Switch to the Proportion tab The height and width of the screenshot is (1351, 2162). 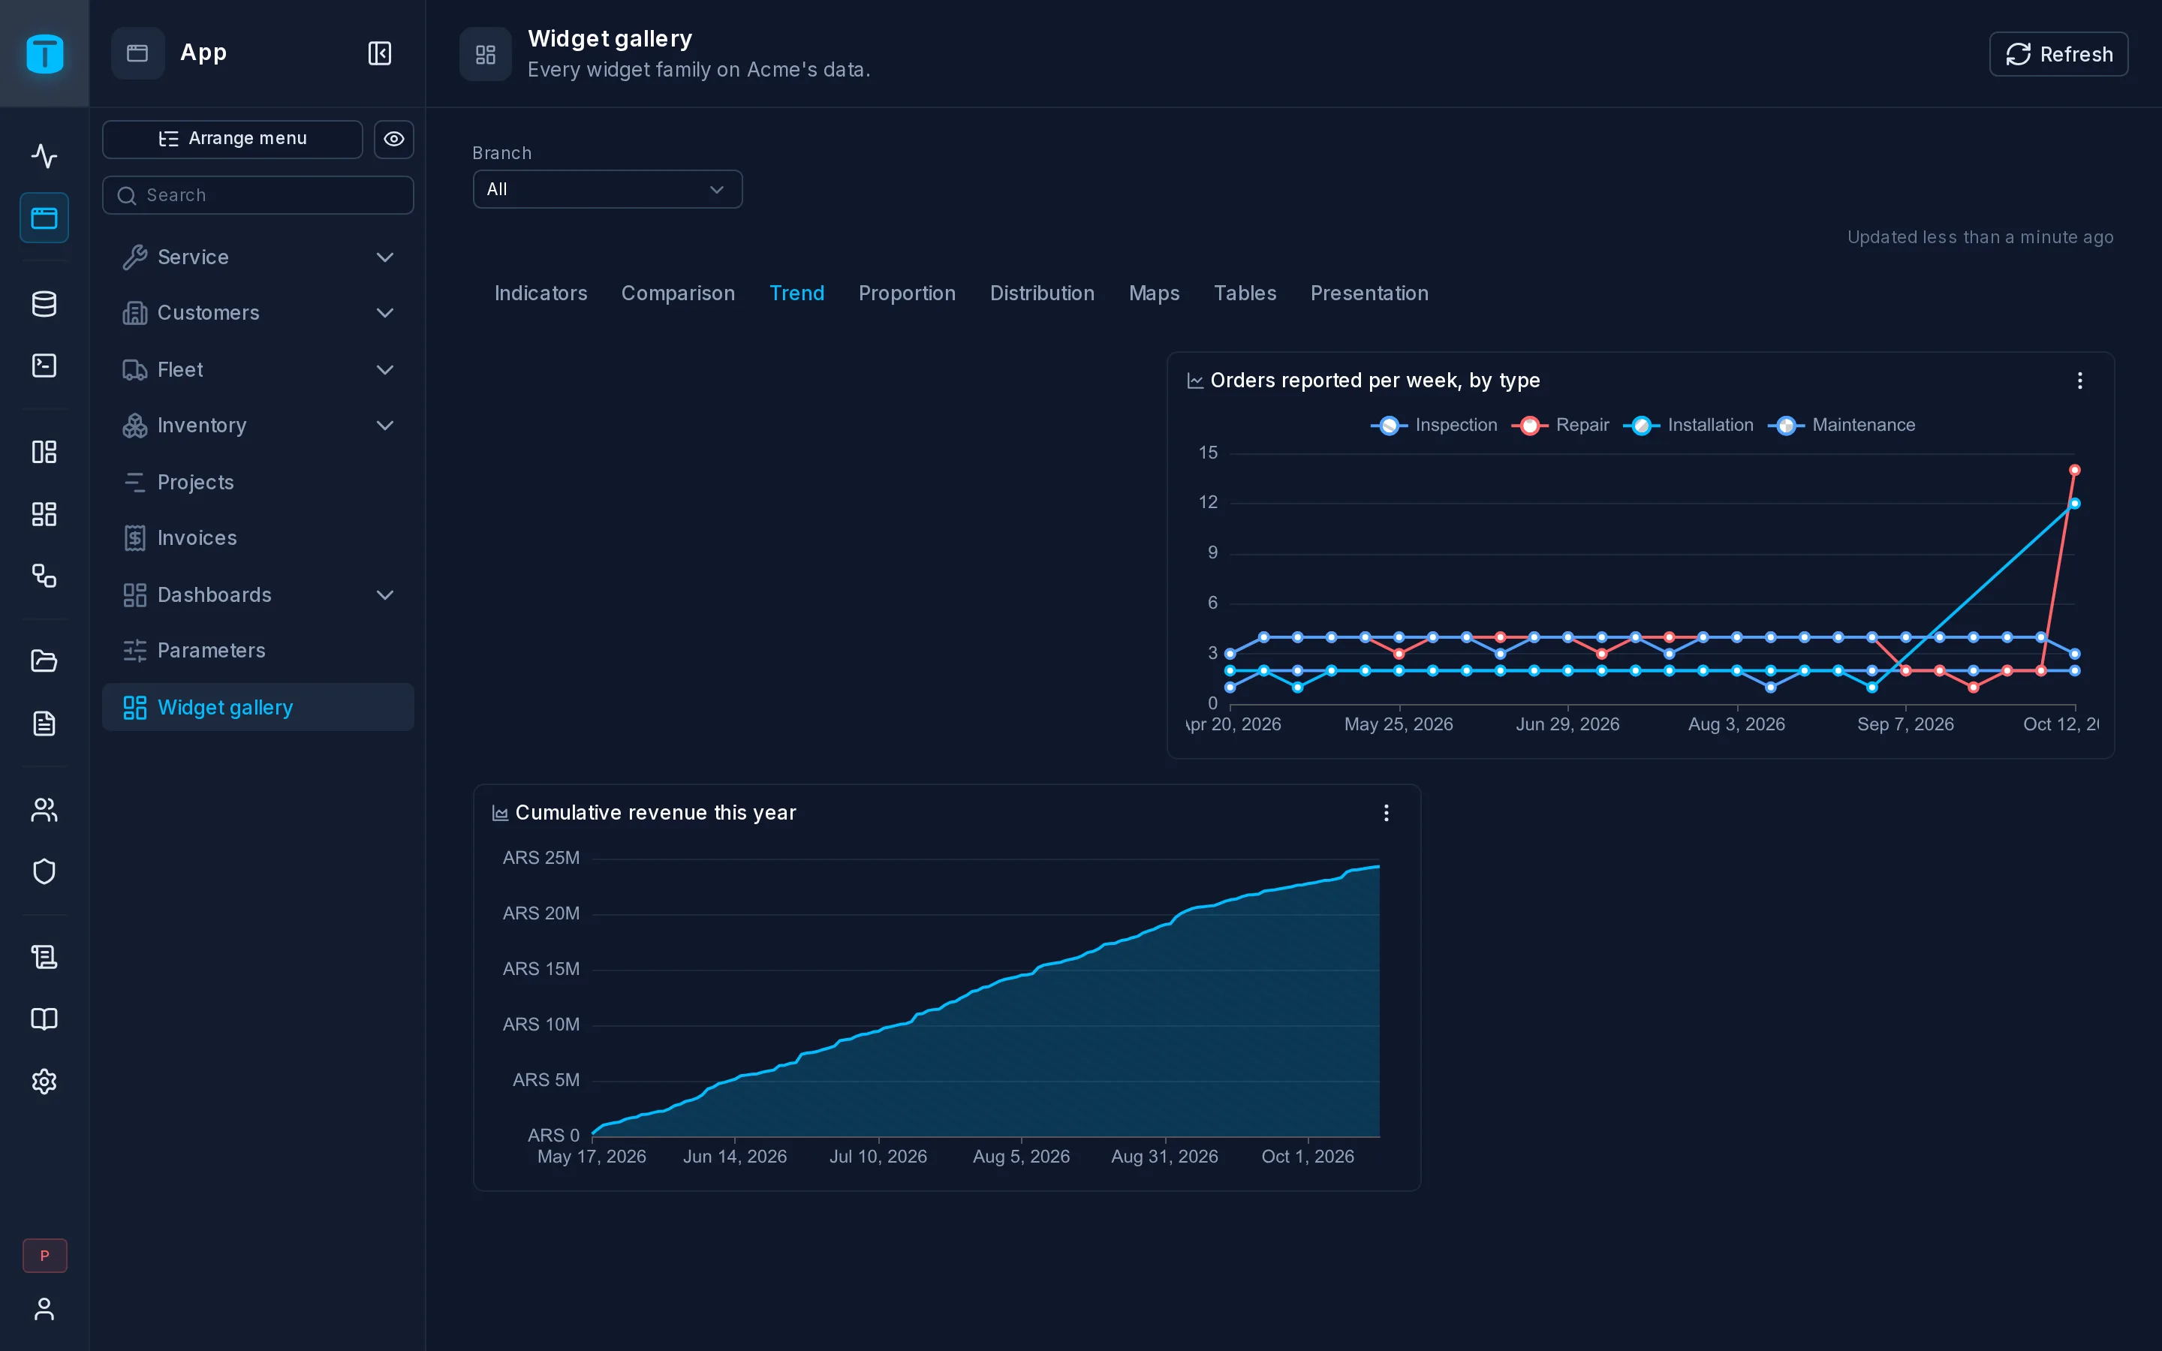(907, 293)
